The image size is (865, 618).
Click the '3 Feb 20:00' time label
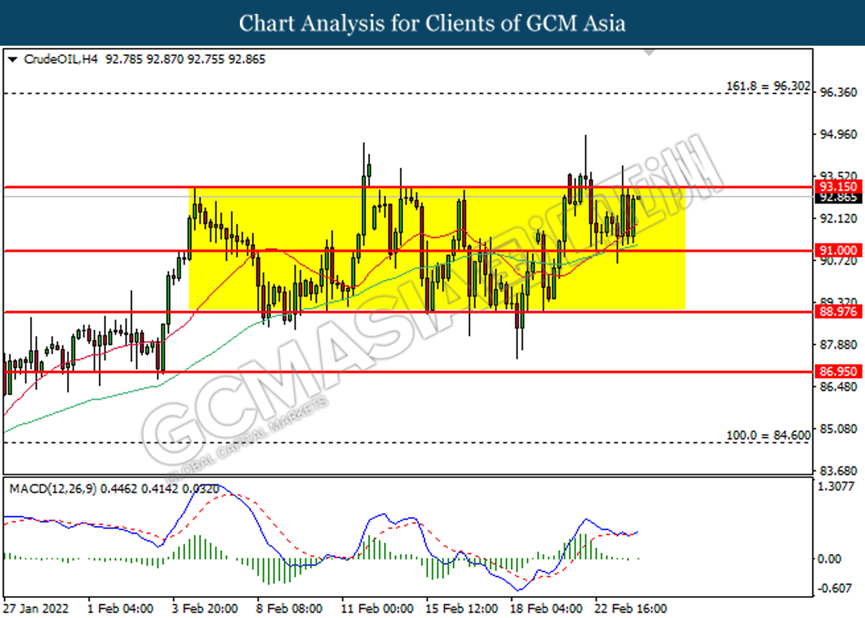[205, 609]
